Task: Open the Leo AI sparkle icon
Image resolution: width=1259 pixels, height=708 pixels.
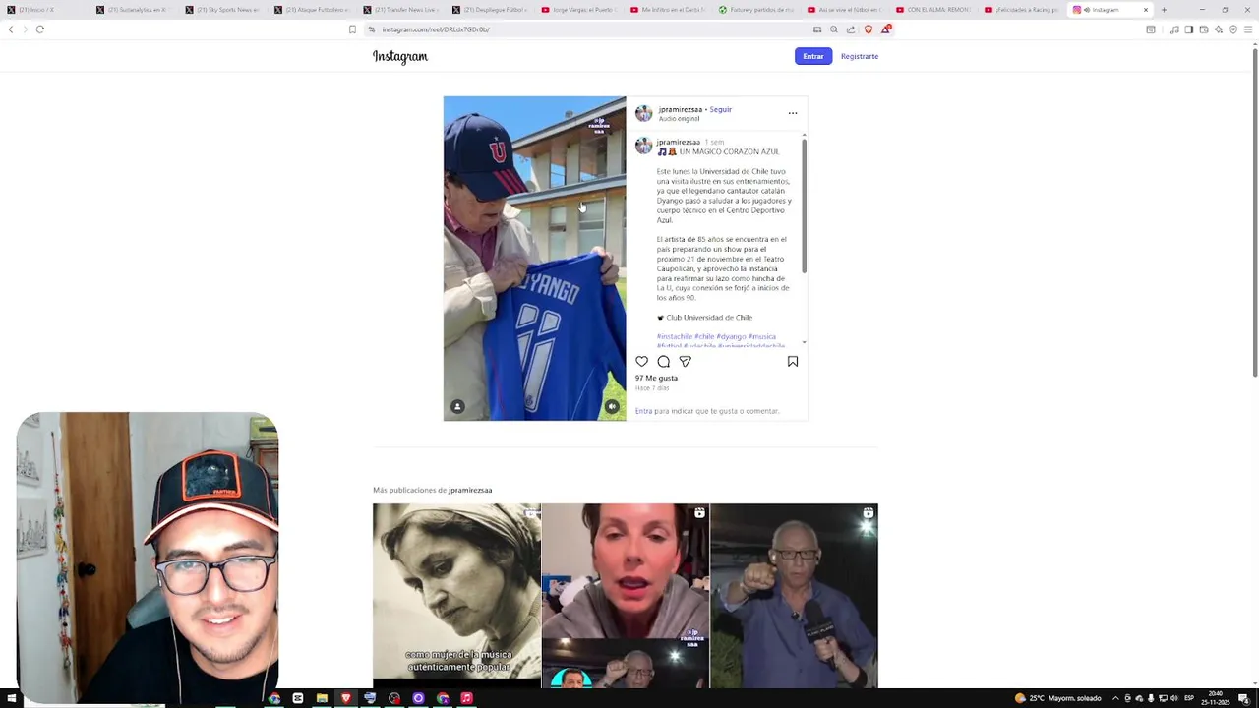Action: (1219, 29)
